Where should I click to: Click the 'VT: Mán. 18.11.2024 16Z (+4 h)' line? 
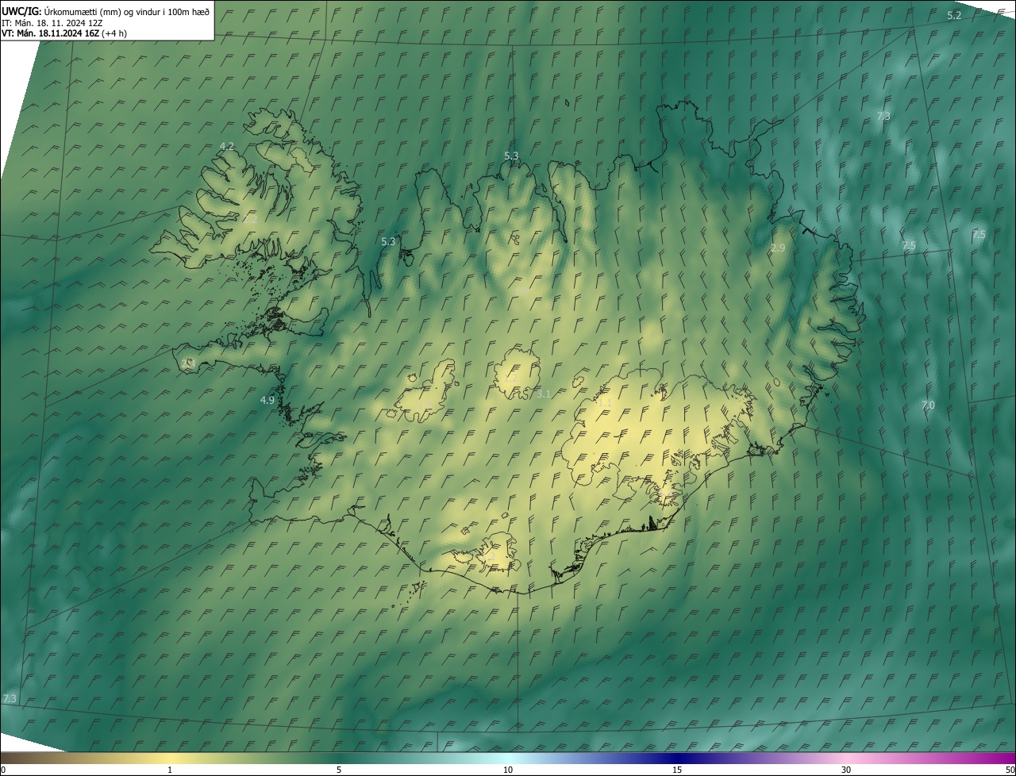[x=64, y=33]
